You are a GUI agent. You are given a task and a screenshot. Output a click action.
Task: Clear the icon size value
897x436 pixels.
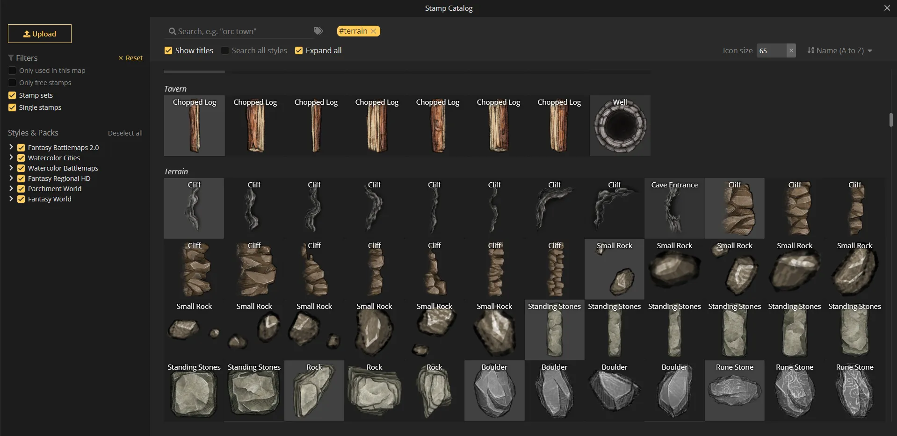point(791,50)
